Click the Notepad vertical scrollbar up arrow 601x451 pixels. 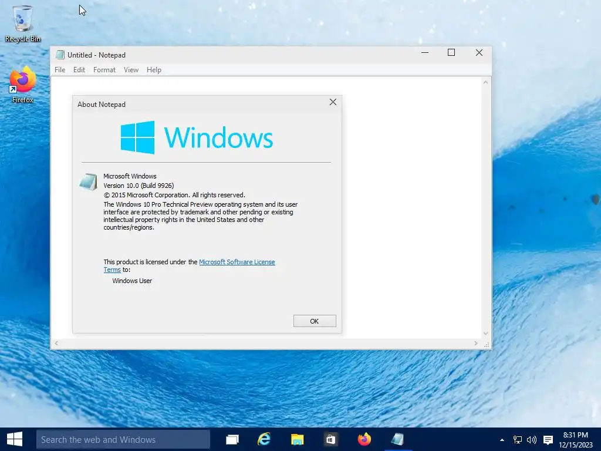click(485, 82)
